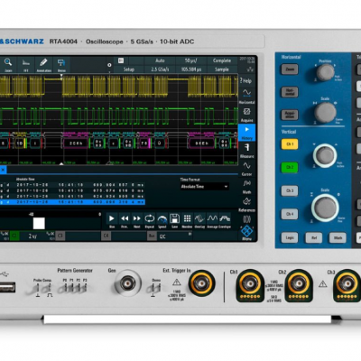361x361 pixels.
Task: Push the hardware Zoom button
Action: tap(290, 69)
